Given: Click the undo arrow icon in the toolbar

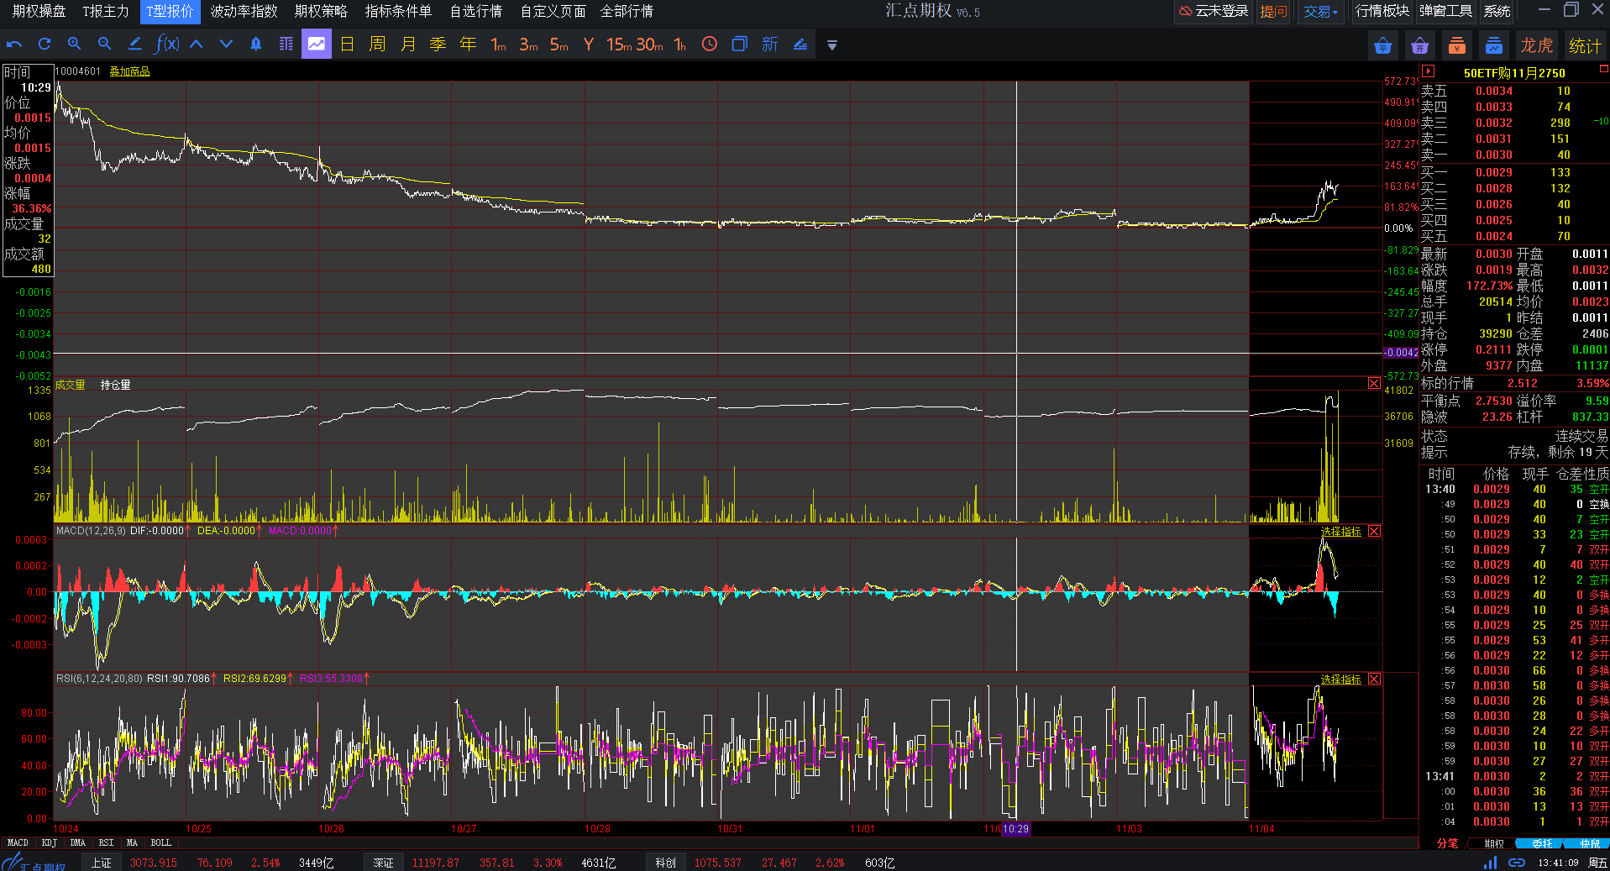Looking at the screenshot, I should (14, 45).
